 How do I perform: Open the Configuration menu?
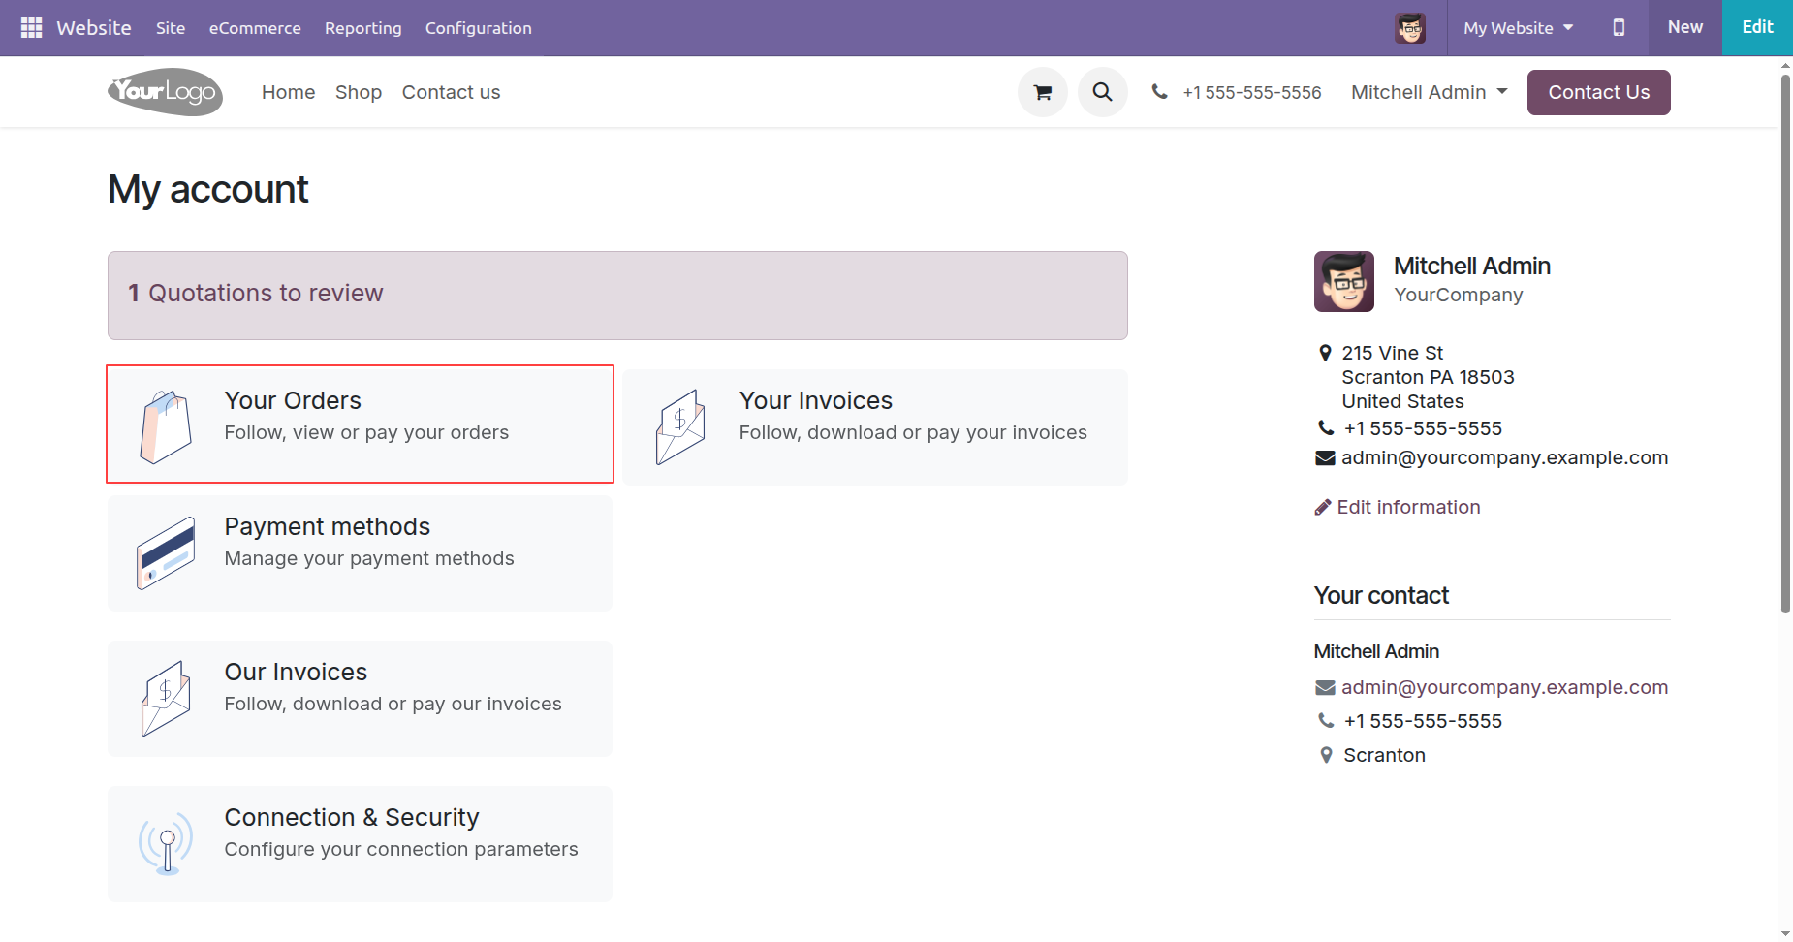point(478,28)
